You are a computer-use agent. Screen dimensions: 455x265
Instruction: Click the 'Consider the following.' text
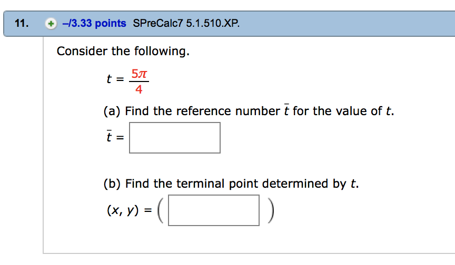click(x=123, y=52)
